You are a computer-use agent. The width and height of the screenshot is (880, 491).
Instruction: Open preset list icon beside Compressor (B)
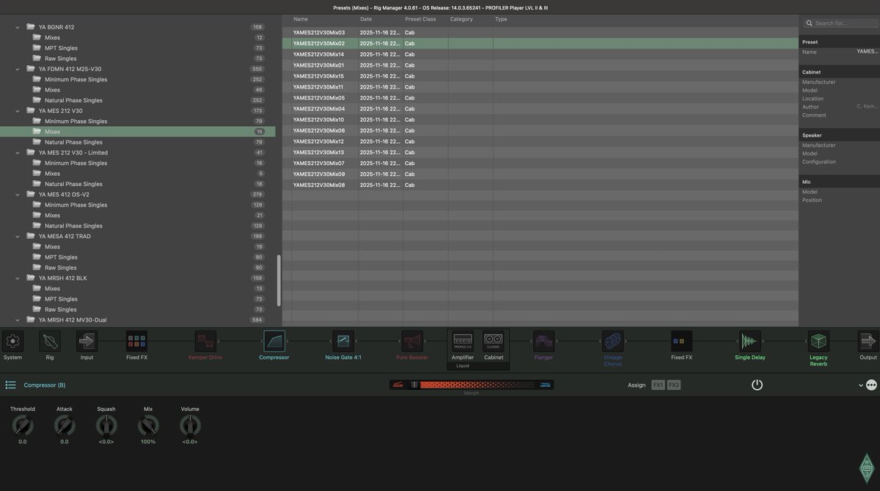tap(11, 385)
